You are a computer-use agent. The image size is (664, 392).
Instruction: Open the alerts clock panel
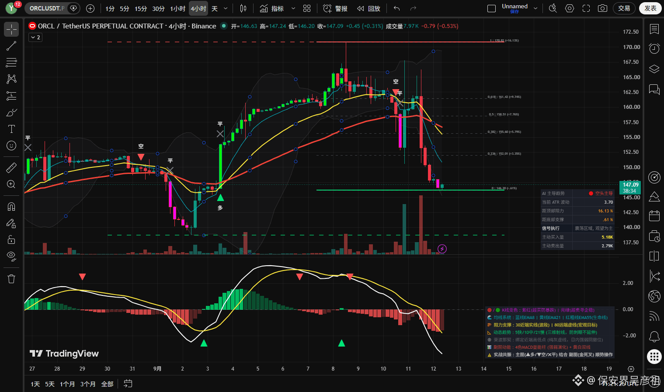tap(654, 48)
